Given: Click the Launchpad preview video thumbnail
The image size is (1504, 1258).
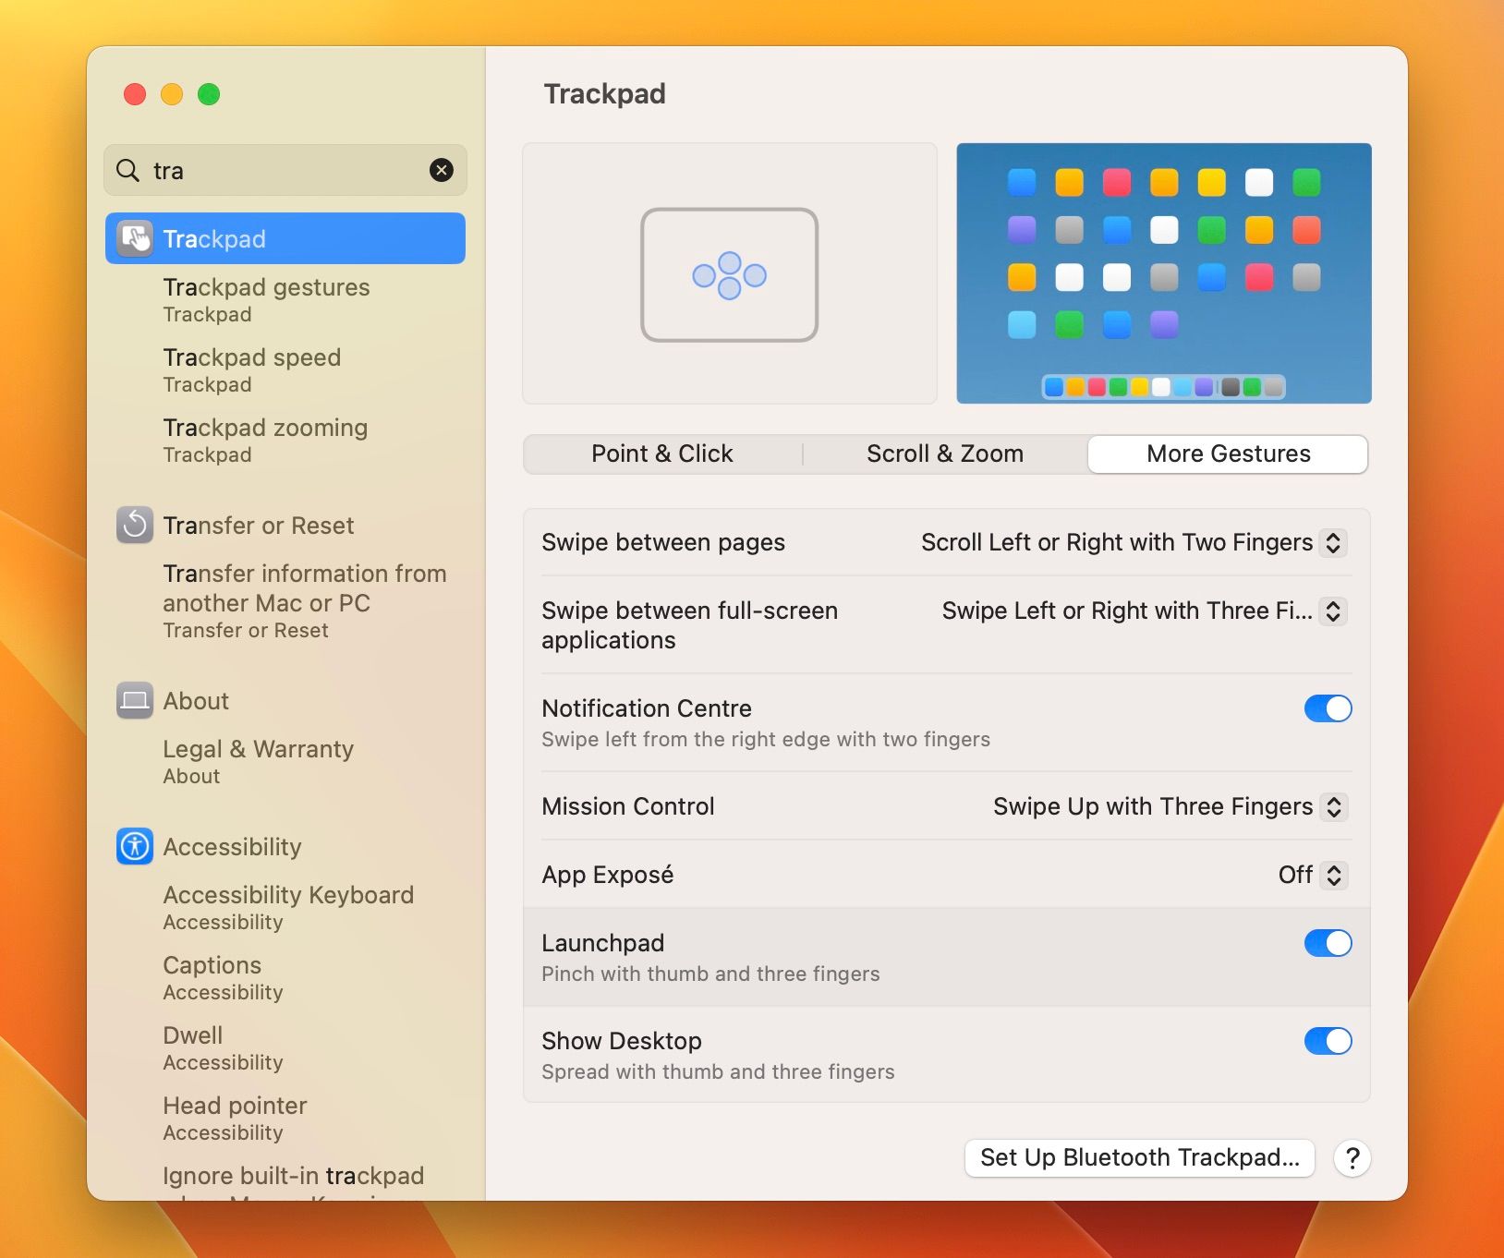Looking at the screenshot, I should [1163, 273].
